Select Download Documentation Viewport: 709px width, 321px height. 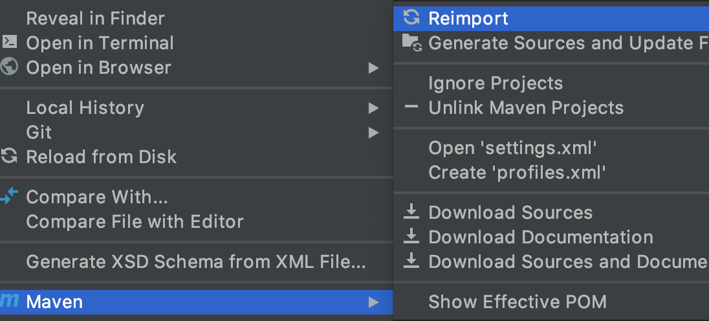(551, 237)
